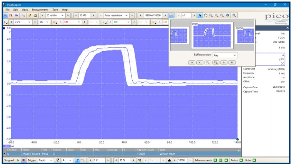Toggle the Buffer Navigator icon
Image resolution: width=292 pixels, height=166 pixels.
pos(171,15)
